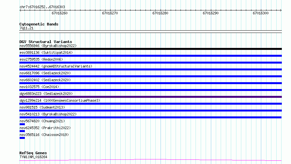This screenshot has height=164, width=291.
Task: Click the blue nsv5410213 variant bar
Action: 150,117
